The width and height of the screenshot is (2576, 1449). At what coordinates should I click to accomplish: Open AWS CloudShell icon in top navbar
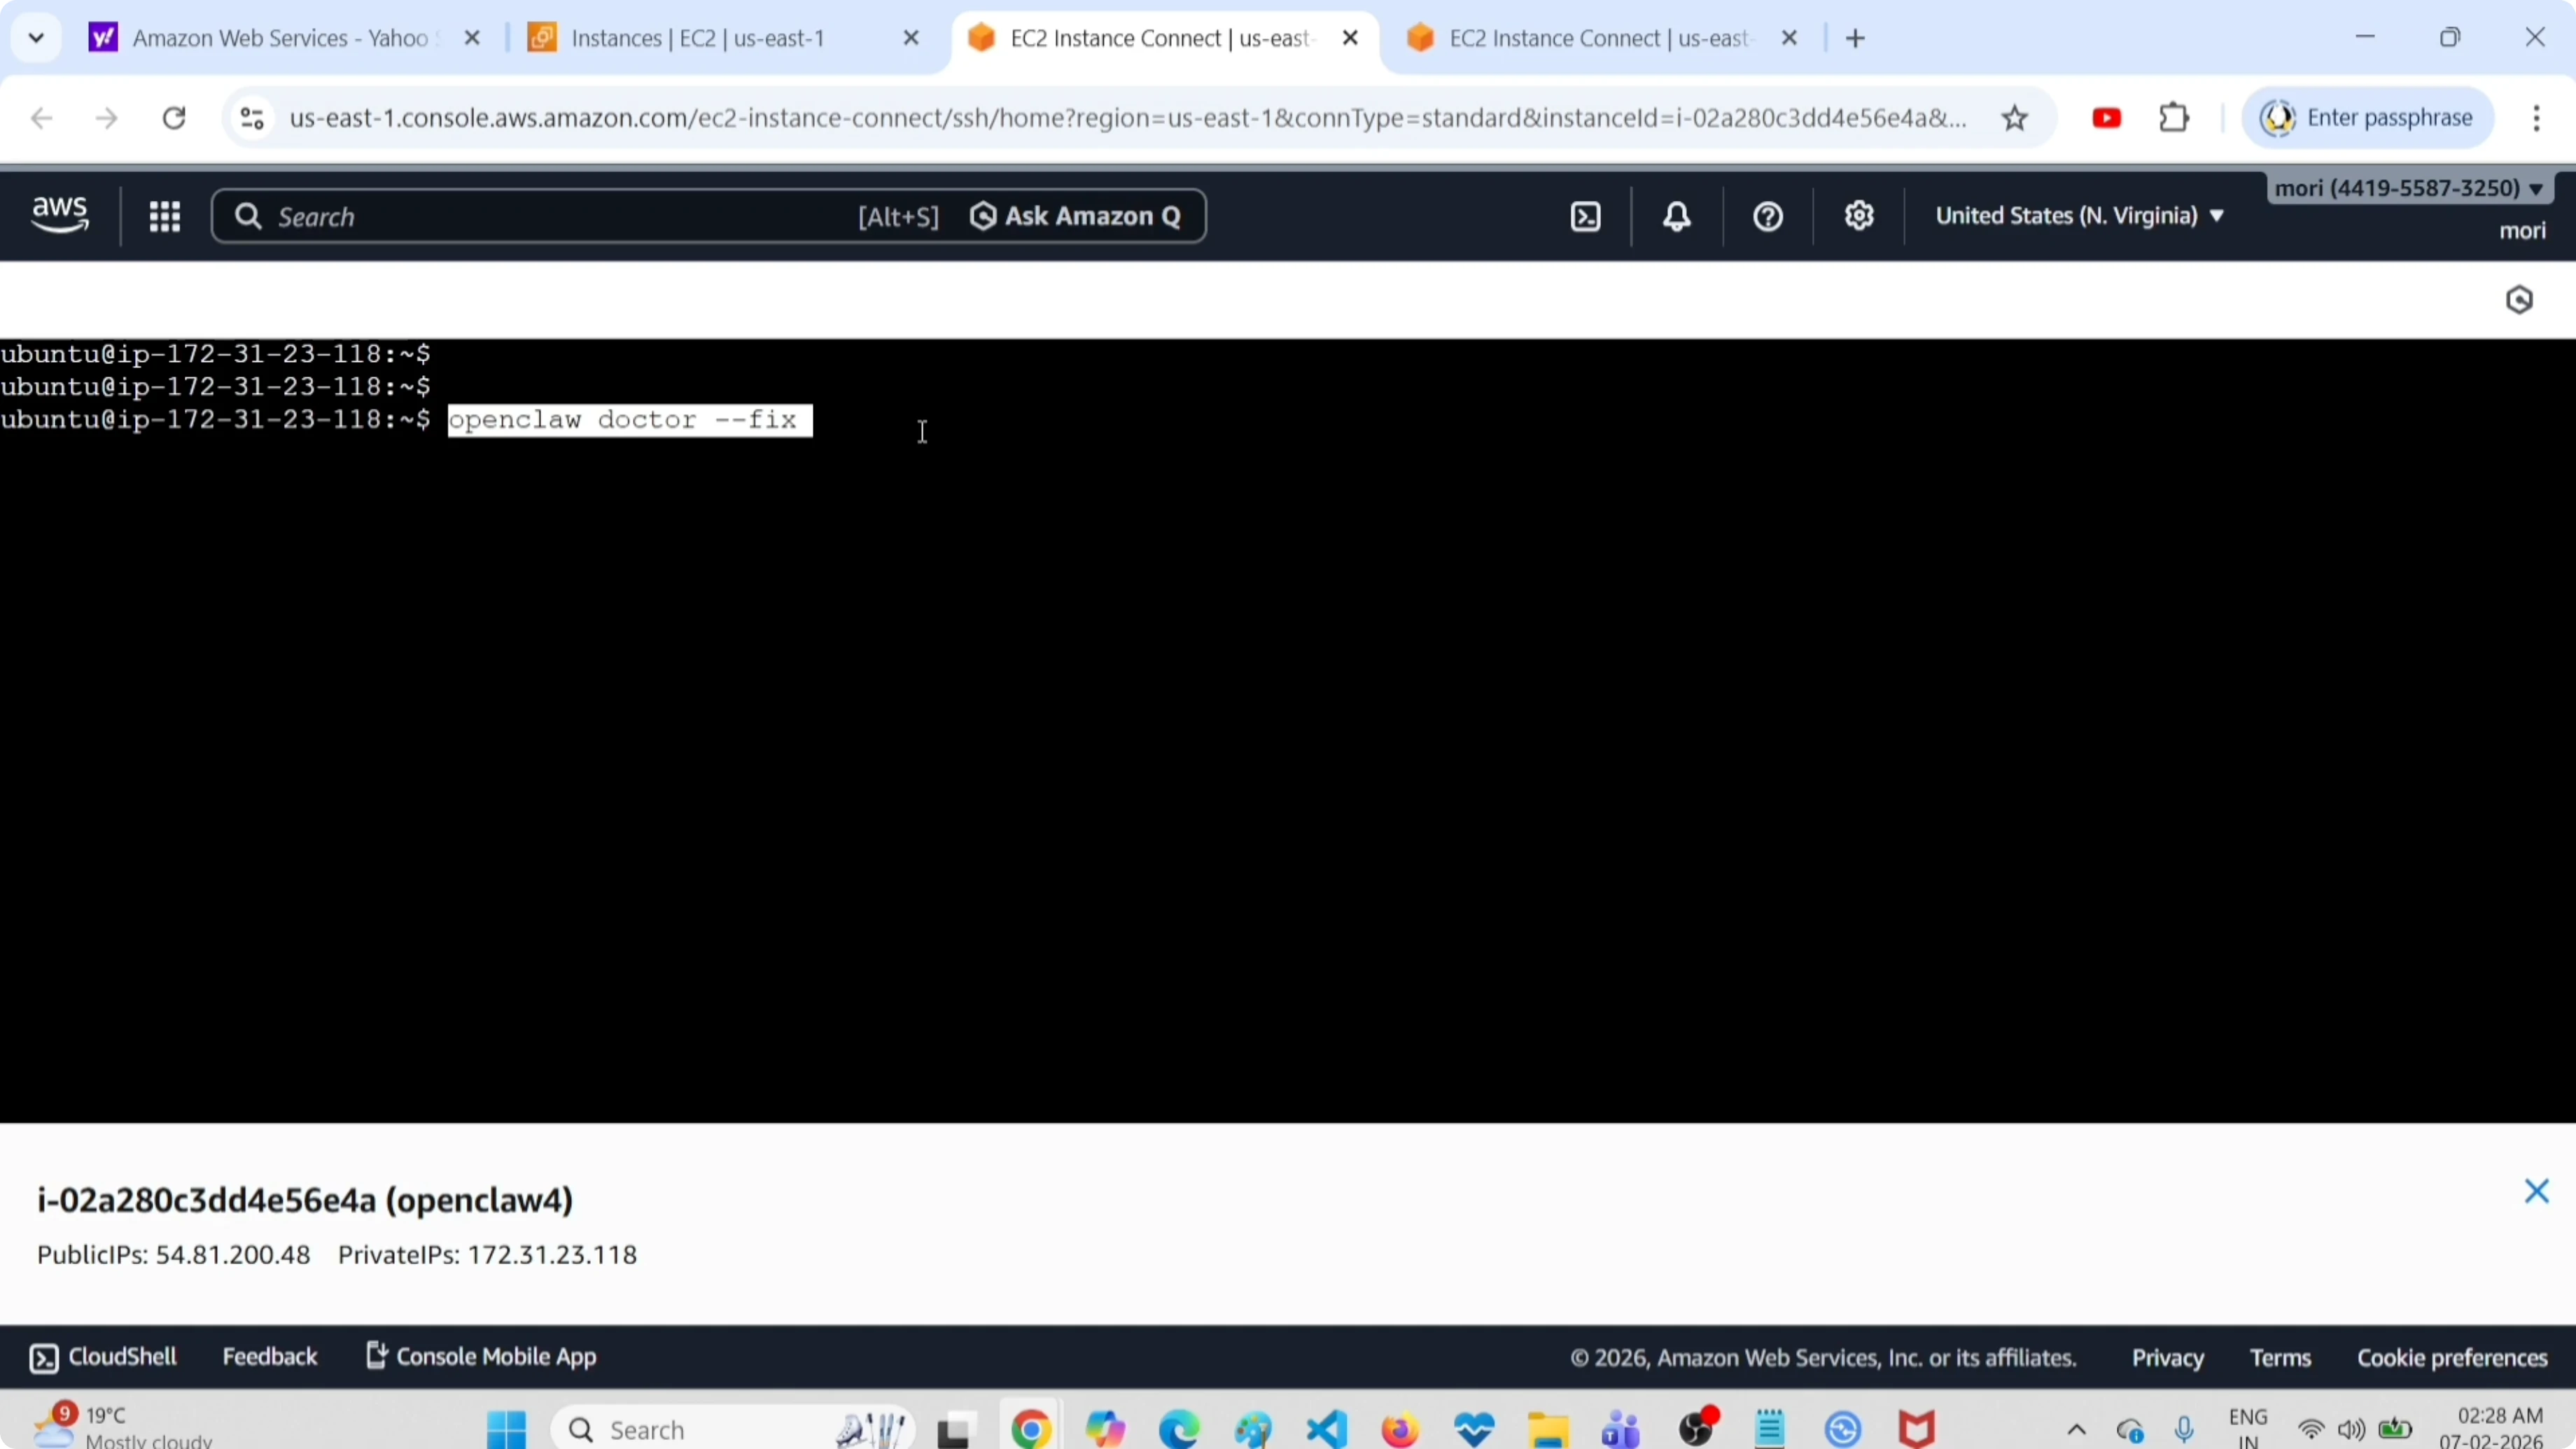[x=1586, y=217]
